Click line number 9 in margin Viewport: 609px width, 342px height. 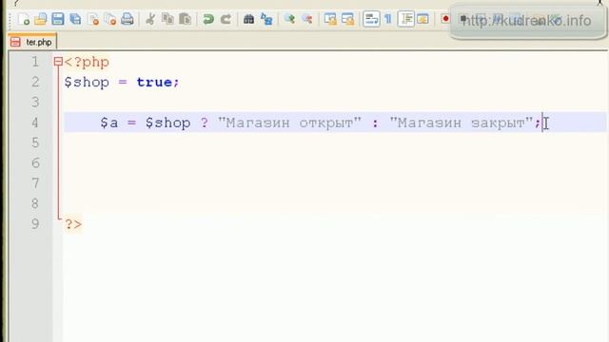point(35,224)
